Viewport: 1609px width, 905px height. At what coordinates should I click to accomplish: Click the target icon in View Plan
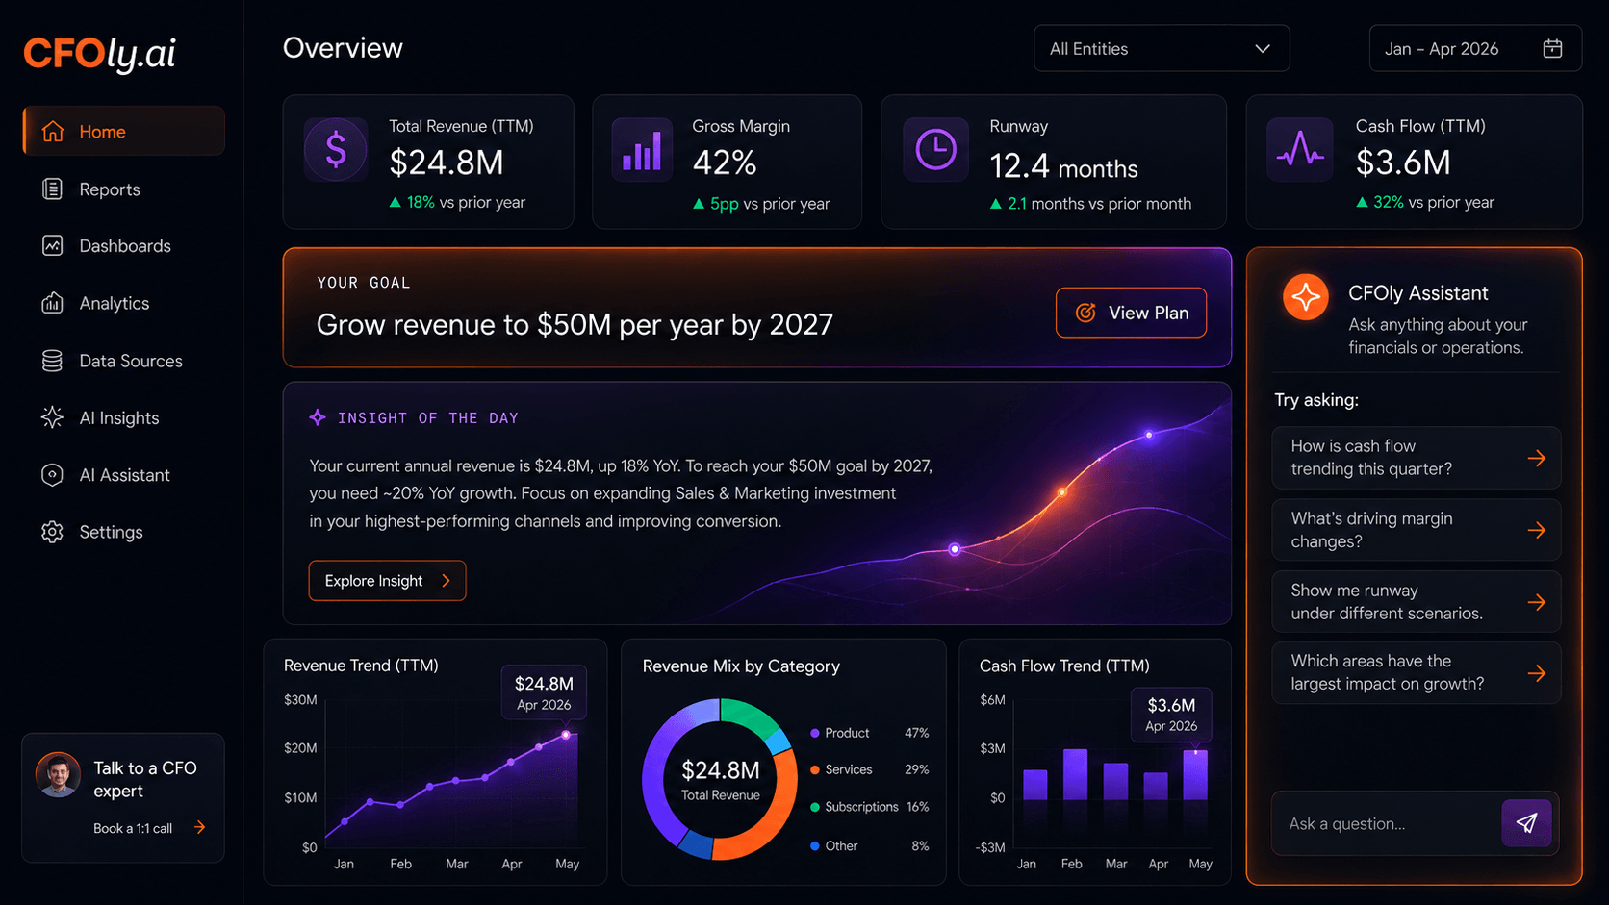pyautogui.click(x=1085, y=313)
